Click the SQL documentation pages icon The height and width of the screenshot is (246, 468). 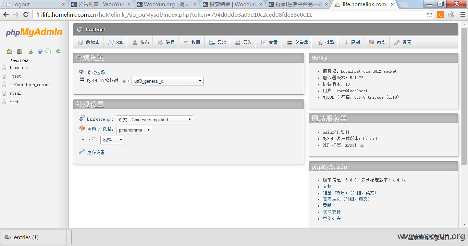pos(48,52)
